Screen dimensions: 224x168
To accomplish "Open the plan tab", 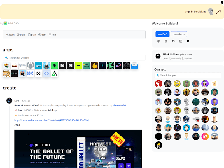I will pyautogui.click(x=32, y=34).
